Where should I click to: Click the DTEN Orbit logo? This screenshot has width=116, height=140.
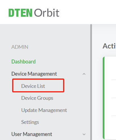tap(34, 13)
